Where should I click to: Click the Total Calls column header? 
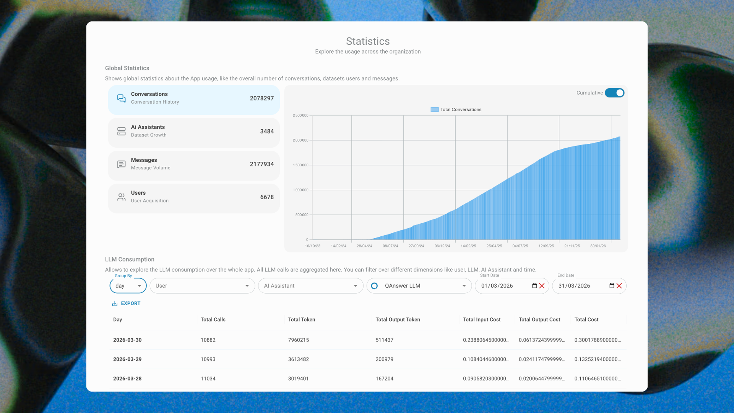point(213,320)
